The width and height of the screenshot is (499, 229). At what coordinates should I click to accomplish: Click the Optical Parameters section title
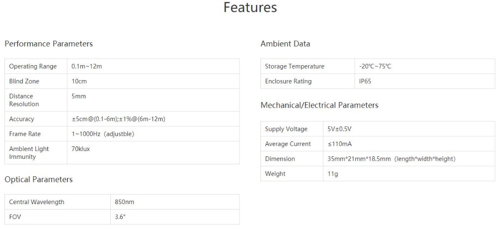pos(38,180)
